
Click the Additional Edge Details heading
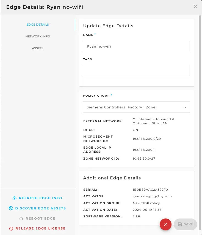[x=112, y=178]
